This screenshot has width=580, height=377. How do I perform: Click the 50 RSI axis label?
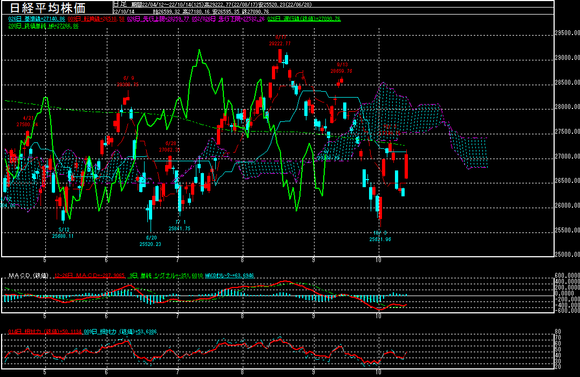click(x=558, y=349)
